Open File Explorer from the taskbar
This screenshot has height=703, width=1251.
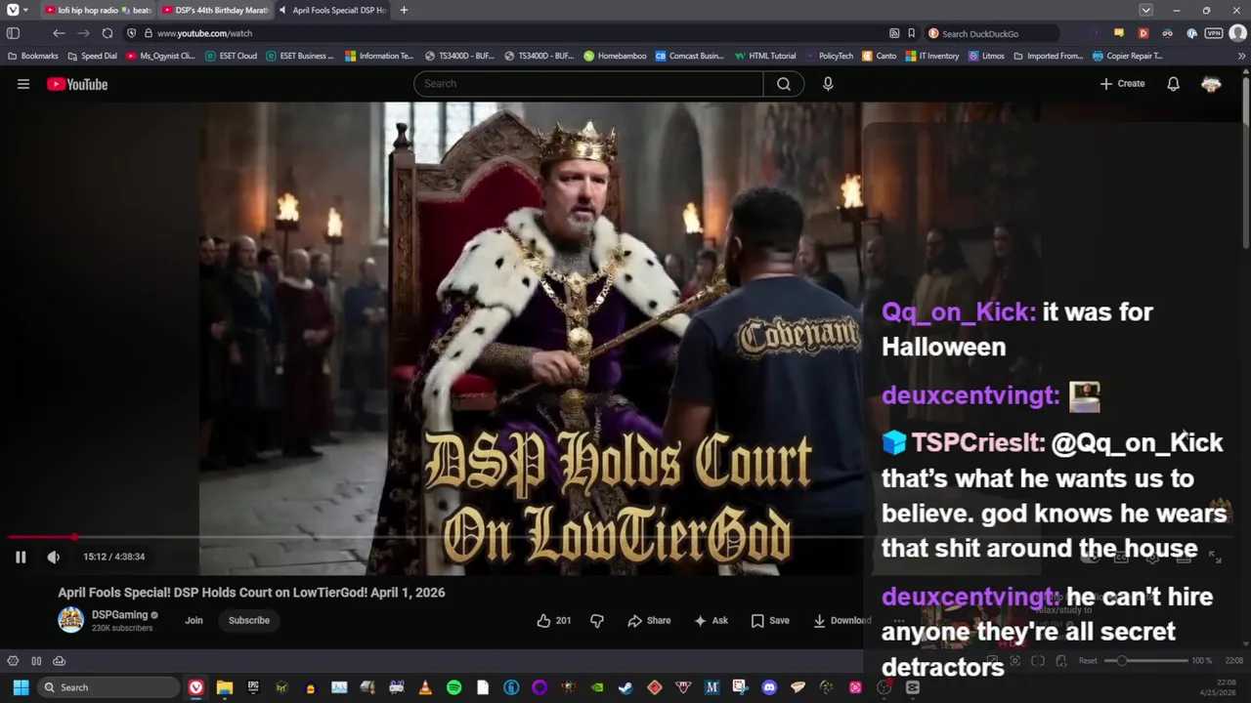pos(225,687)
